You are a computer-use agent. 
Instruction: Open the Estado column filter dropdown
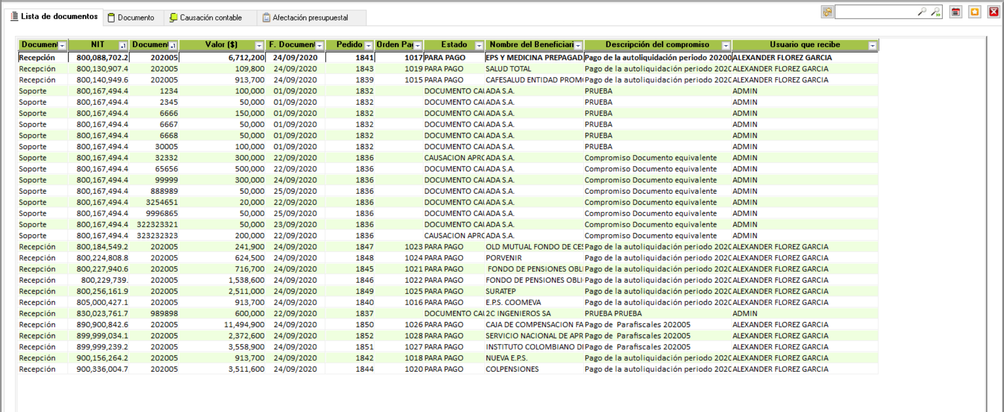[x=479, y=46]
